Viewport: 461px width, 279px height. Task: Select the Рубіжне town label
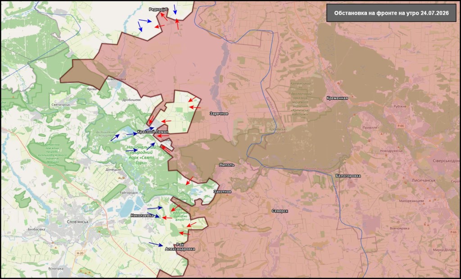tap(400, 106)
